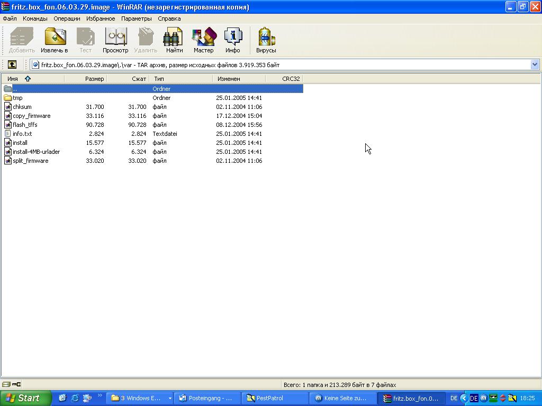Switch to Posteingang taskbar window
Screen dimensions: 542x406
click(207, 399)
